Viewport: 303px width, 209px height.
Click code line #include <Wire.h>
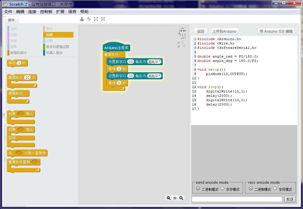[216, 43]
